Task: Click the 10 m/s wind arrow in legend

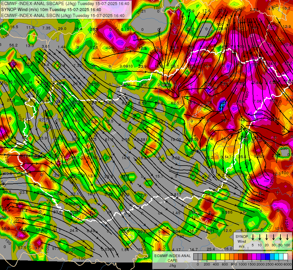Action: click(259, 237)
